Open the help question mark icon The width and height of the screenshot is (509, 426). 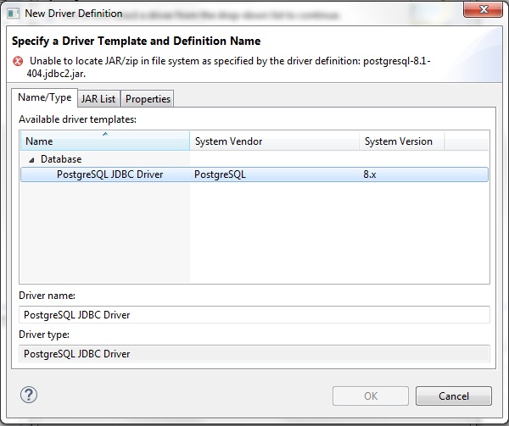(x=29, y=395)
